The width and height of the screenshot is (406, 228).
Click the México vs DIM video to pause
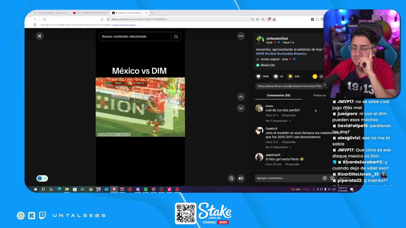[x=140, y=107]
